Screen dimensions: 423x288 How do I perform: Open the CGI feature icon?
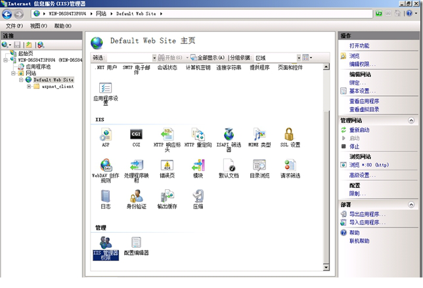(136, 134)
